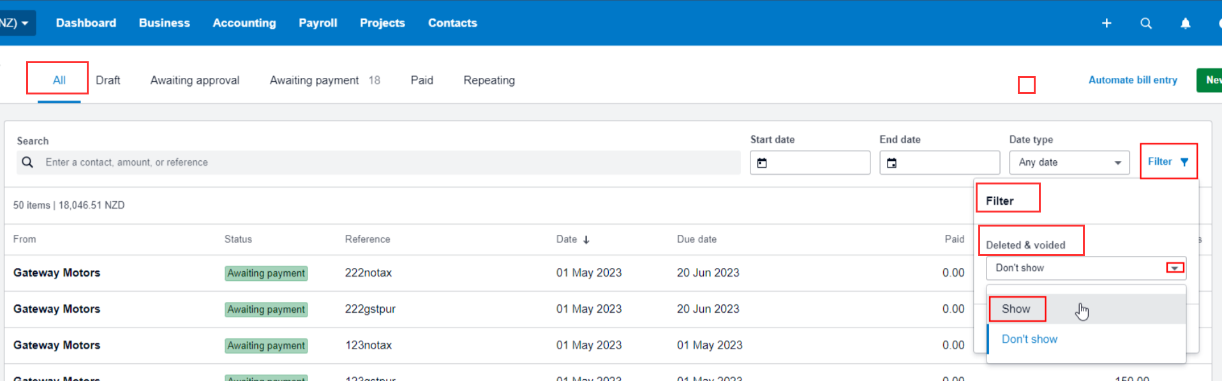Open search with the magnifier icon

coord(1146,23)
